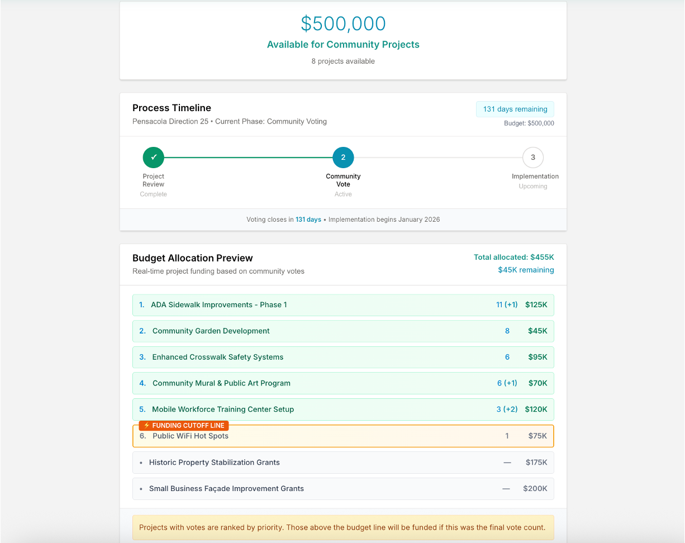The image size is (685, 543).
Task: Click the 131 days link in voting notice
Action: click(308, 220)
